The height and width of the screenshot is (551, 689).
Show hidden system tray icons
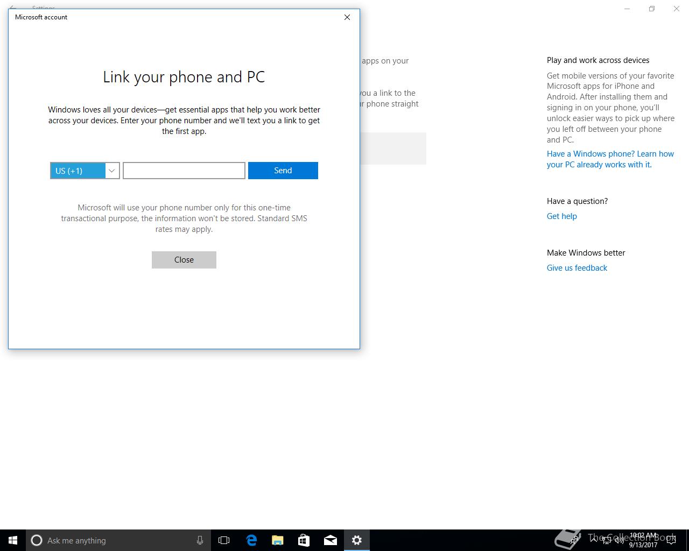click(594, 540)
